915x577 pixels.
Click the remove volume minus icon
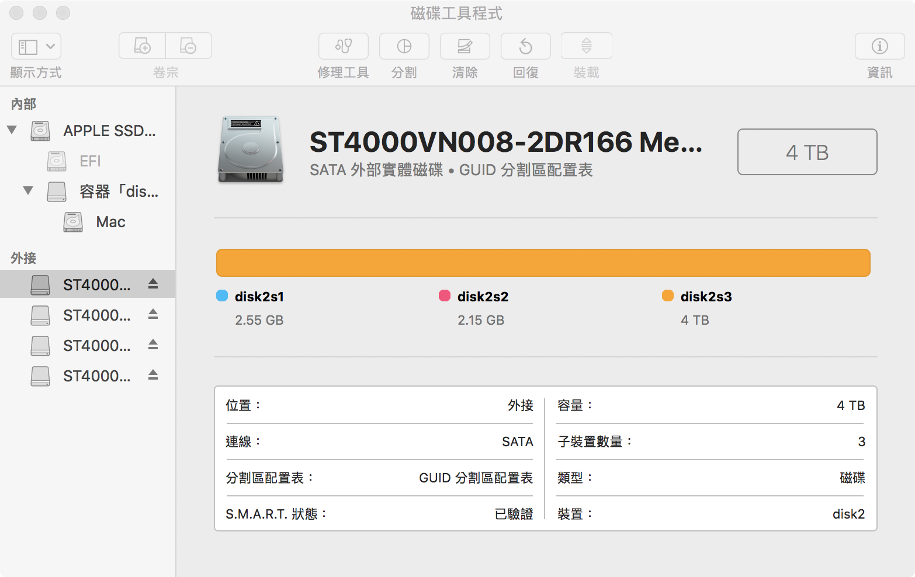point(188,46)
